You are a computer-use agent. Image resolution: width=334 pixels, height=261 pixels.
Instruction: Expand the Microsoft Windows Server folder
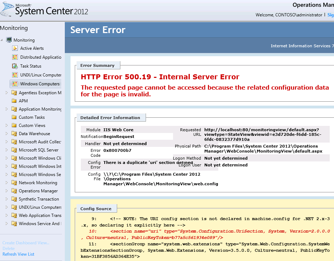coord(7,175)
